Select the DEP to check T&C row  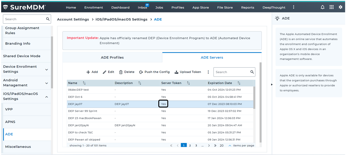pos(160,132)
